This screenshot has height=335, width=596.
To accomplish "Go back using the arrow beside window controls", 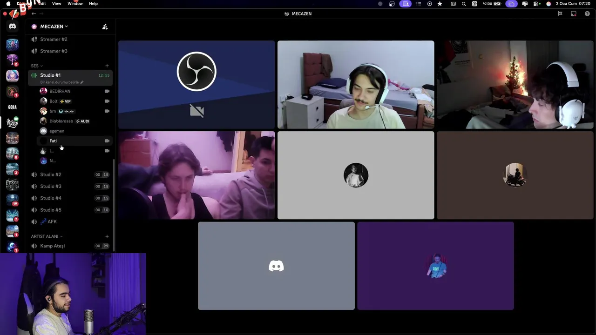I will tap(34, 13).
